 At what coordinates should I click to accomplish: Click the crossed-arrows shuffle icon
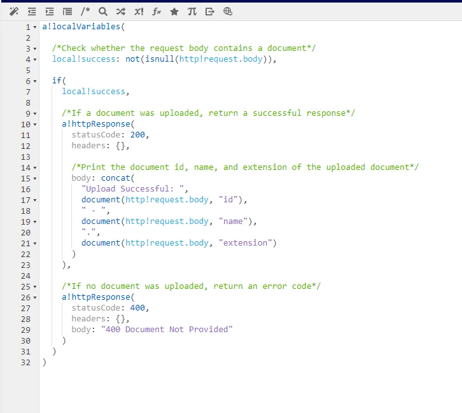point(121,11)
